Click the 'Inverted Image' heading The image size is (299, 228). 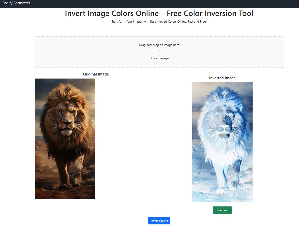pyautogui.click(x=222, y=78)
